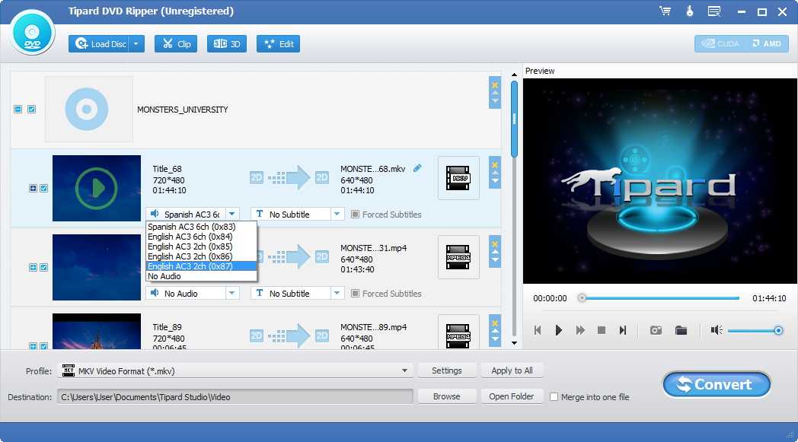
Task: Open the No Subtitle dropdown for Title_68
Action: (x=337, y=215)
